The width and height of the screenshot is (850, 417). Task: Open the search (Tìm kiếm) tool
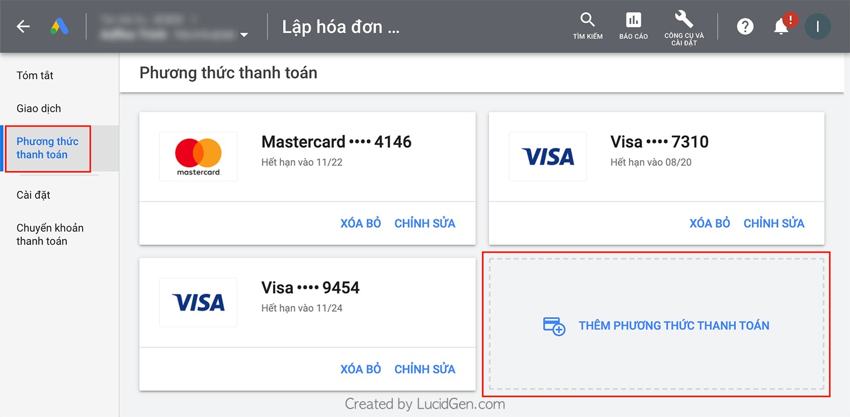(x=588, y=26)
